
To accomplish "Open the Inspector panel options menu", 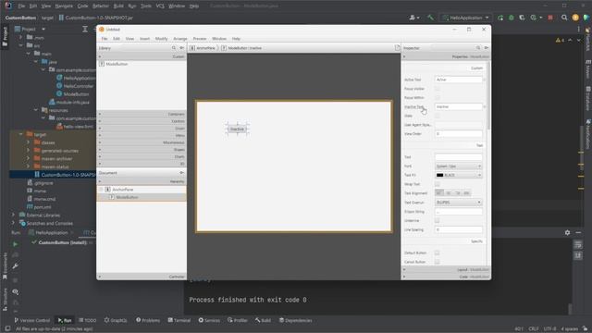I will (x=487, y=48).
